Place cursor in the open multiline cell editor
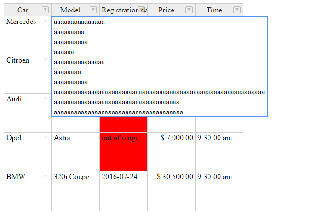The width and height of the screenshot is (323, 224). pyautogui.click(x=160, y=66)
